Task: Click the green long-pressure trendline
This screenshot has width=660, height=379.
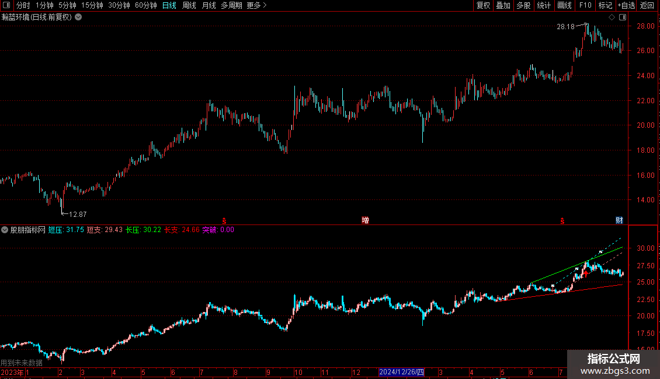Action: point(576,265)
